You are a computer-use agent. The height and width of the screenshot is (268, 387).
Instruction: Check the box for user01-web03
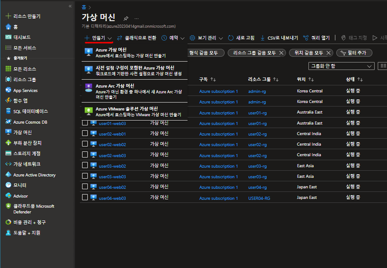(85, 123)
